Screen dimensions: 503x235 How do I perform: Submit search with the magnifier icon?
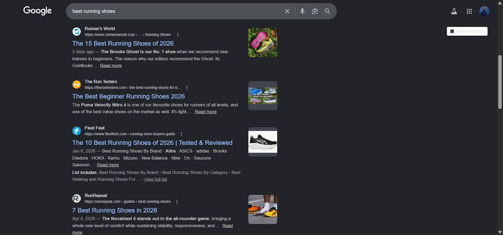(327, 11)
